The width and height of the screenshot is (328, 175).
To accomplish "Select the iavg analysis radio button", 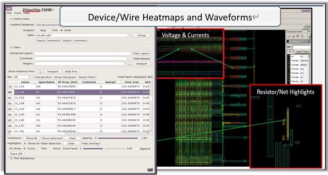I will [x=38, y=30].
